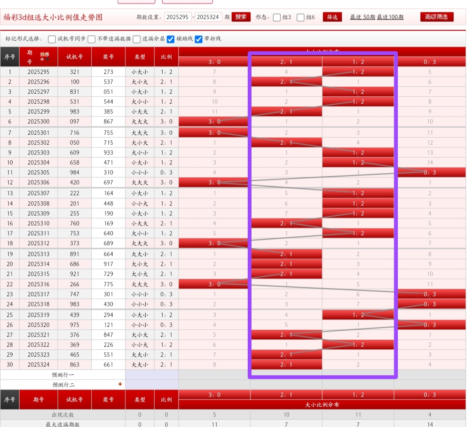Click the 奖号 top column header
467x427 pixels.
tap(108, 57)
